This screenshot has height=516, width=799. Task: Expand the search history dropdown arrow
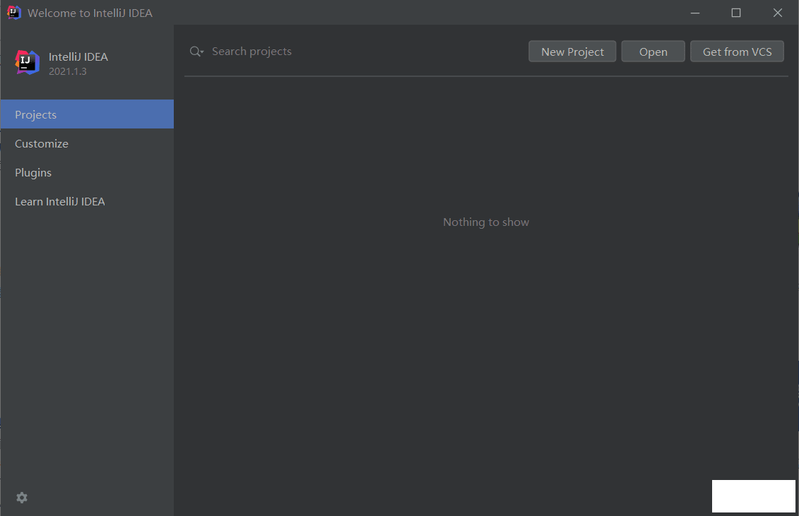point(202,53)
